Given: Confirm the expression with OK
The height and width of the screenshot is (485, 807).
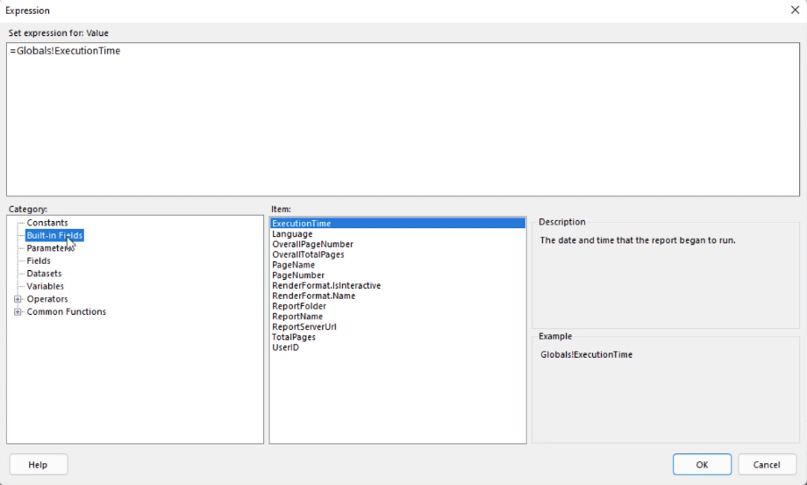Looking at the screenshot, I should (702, 465).
